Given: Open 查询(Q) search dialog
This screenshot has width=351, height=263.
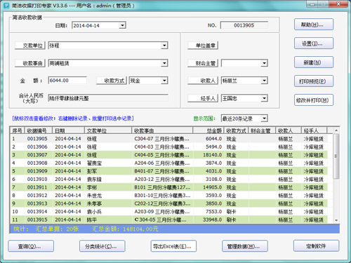Looking at the screenshot, I should click(31, 246).
